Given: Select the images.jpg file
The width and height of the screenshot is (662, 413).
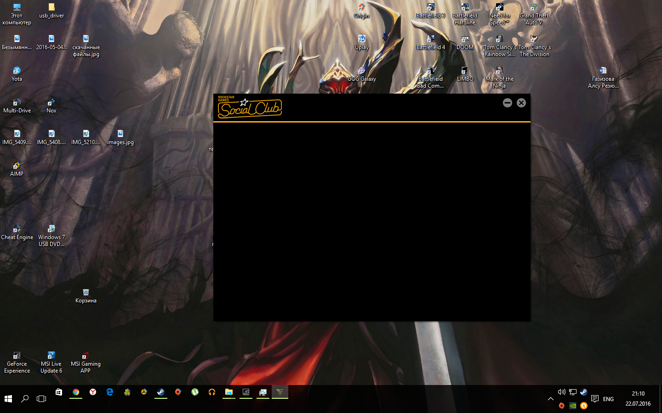Looking at the screenshot, I should pyautogui.click(x=120, y=138).
